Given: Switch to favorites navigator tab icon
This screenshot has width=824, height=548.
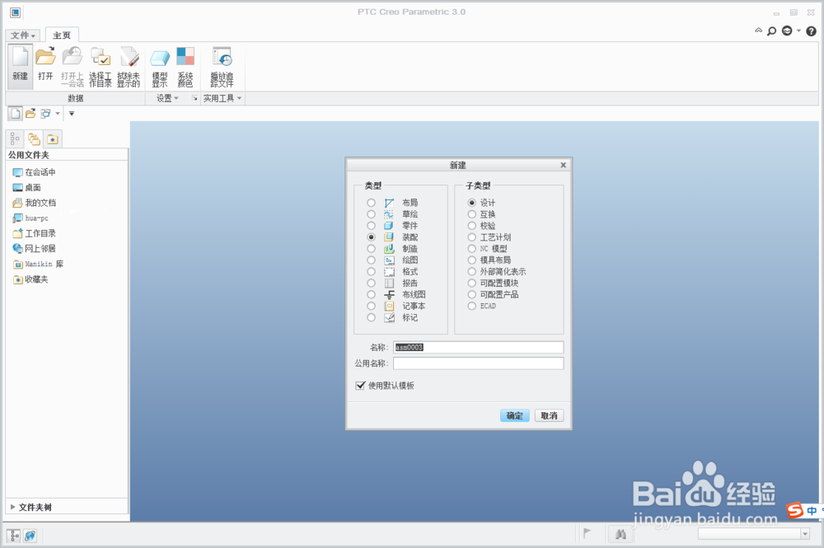Looking at the screenshot, I should [x=53, y=139].
